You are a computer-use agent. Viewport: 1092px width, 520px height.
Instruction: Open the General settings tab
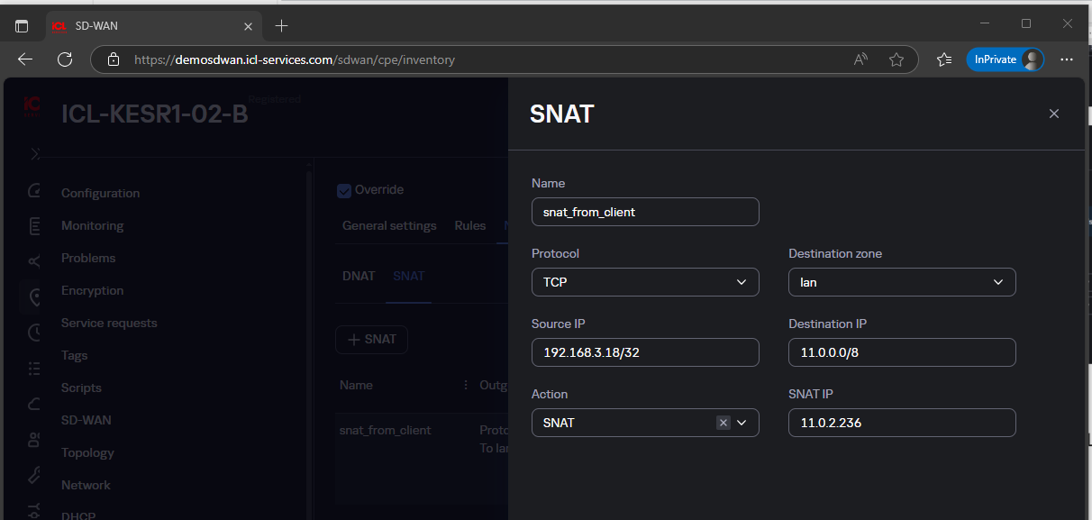pyautogui.click(x=389, y=225)
